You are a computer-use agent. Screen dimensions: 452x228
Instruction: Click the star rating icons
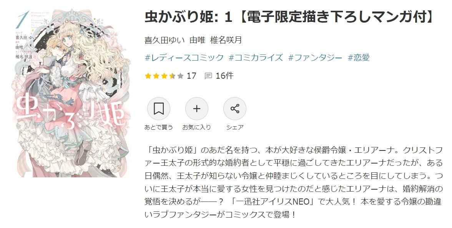[x=165, y=76]
